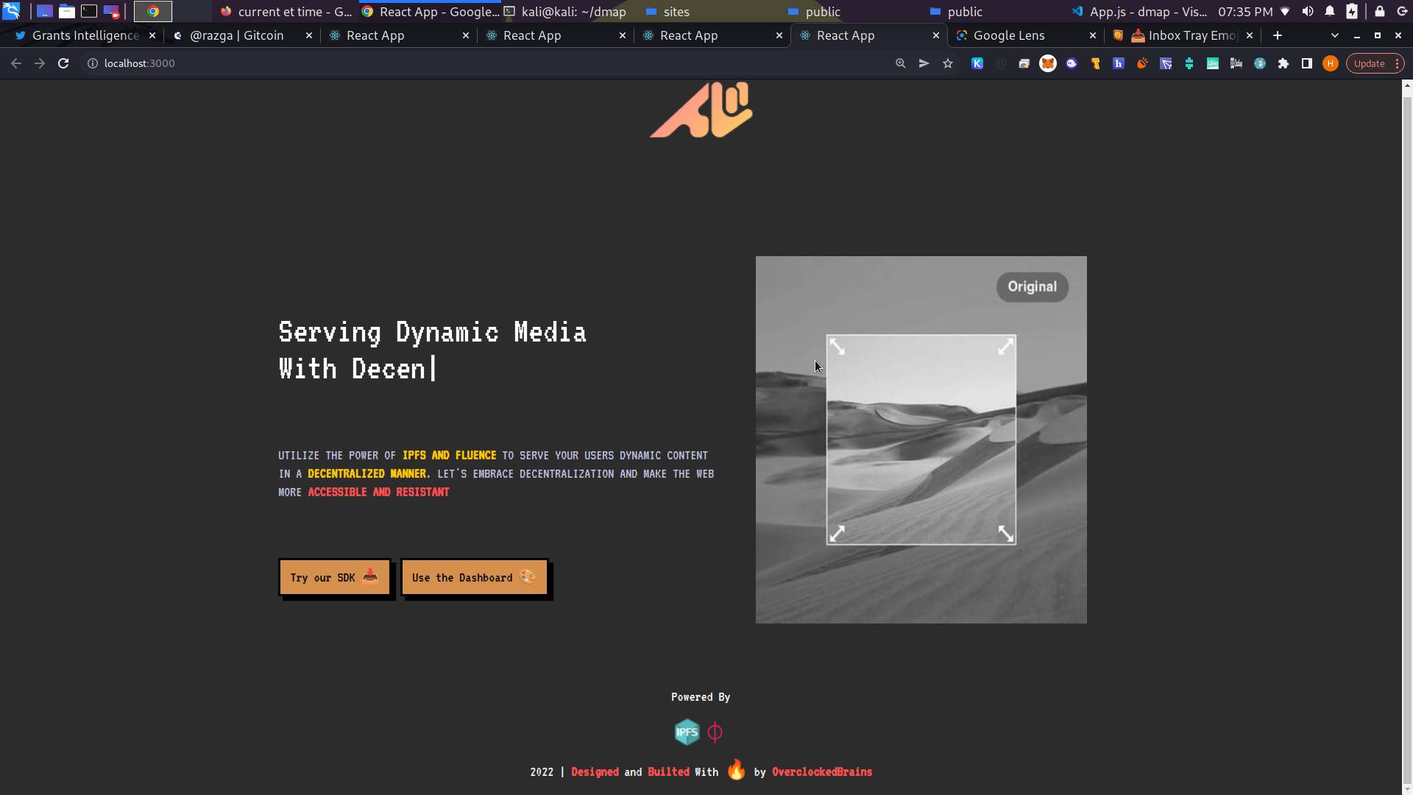
Task: Open the side panel toggle icon
Action: coord(1307,63)
